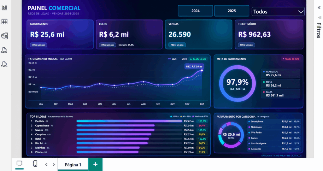Click the 12,6% no ano growth badge
The image size is (323, 171).
(198, 59)
